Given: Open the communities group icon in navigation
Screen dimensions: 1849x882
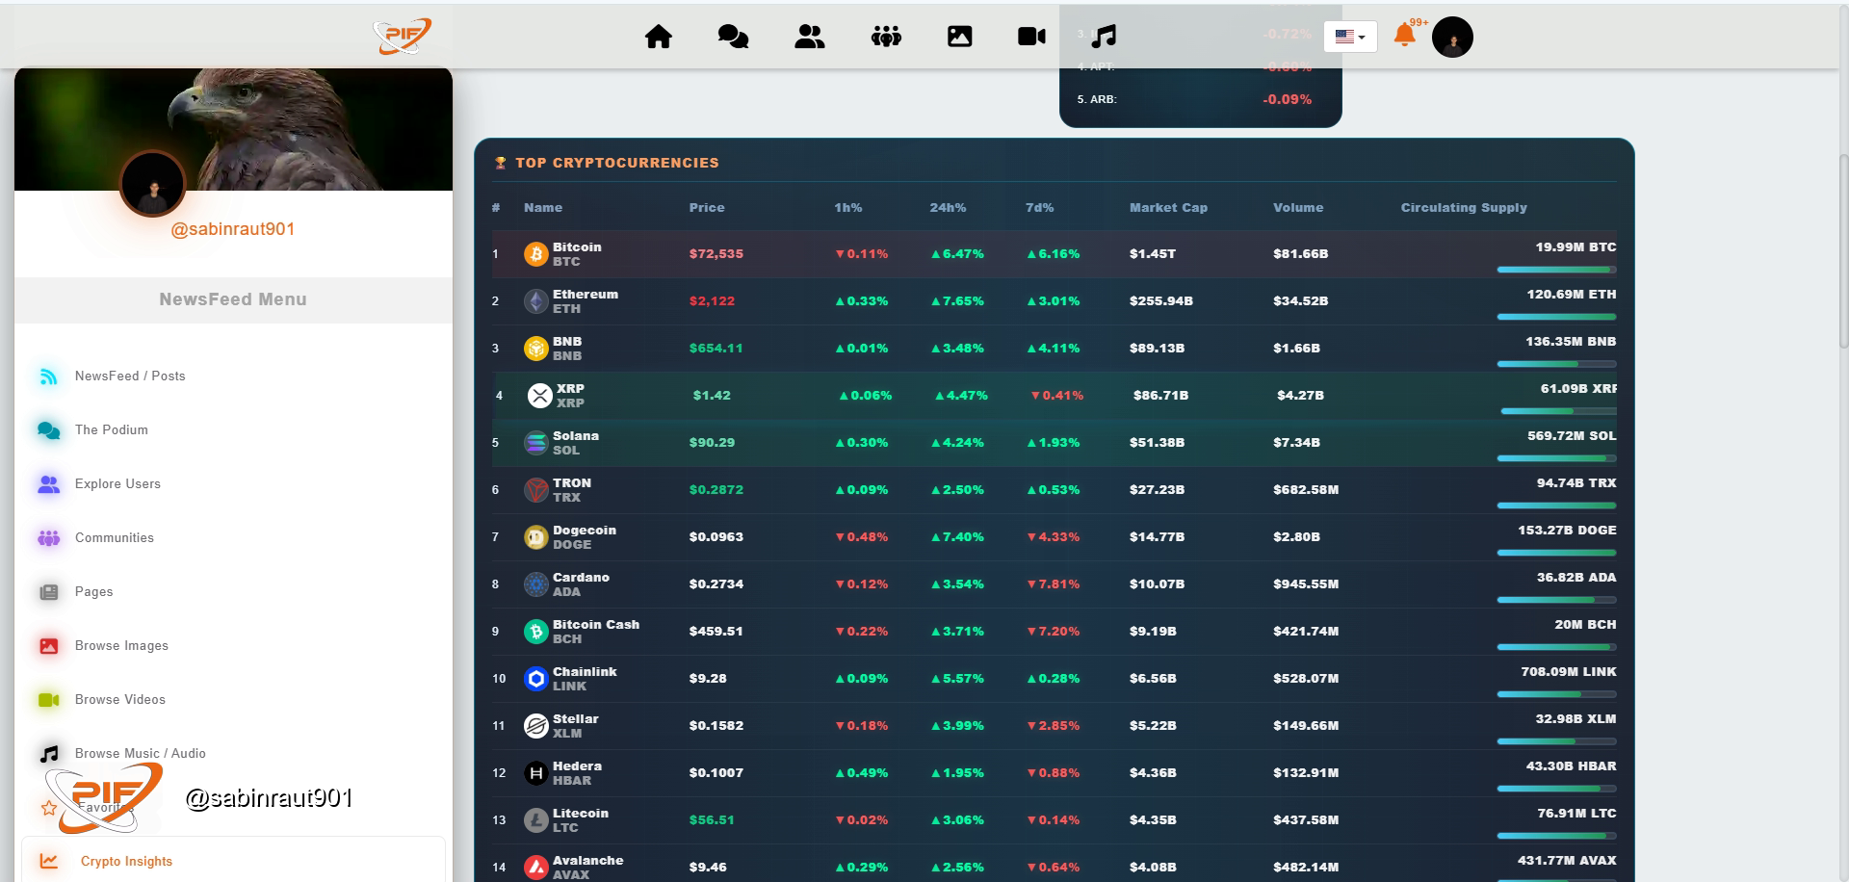Looking at the screenshot, I should [x=886, y=37].
